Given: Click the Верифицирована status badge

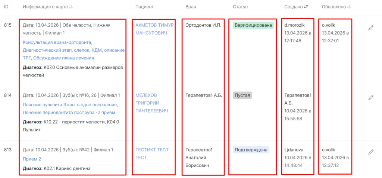Looking at the screenshot, I should point(253,25).
